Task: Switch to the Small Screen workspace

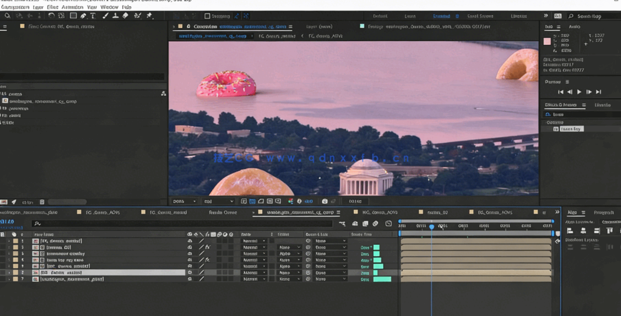Action: (480, 16)
